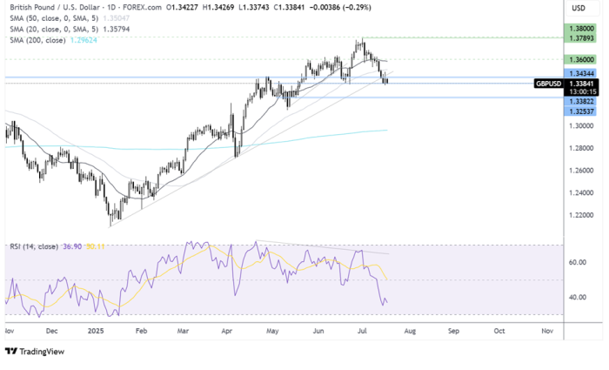Click the green 1.38000 price label

tap(580, 29)
